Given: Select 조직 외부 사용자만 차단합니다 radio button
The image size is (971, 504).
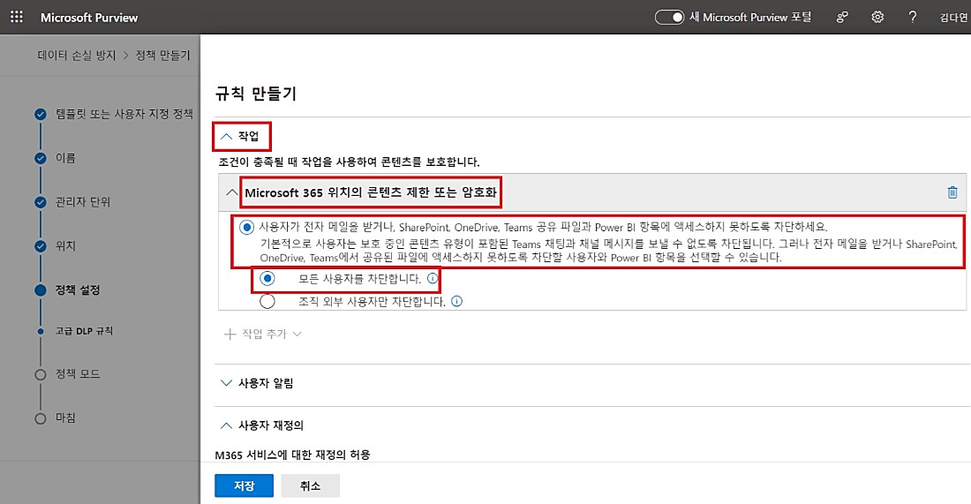Looking at the screenshot, I should (268, 301).
